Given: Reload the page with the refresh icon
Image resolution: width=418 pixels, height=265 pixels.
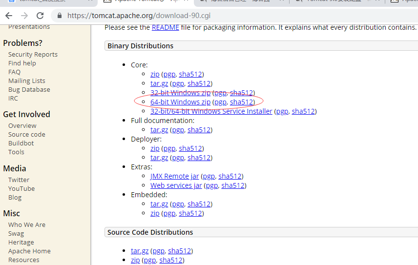Looking at the screenshot, I should click(40, 16).
